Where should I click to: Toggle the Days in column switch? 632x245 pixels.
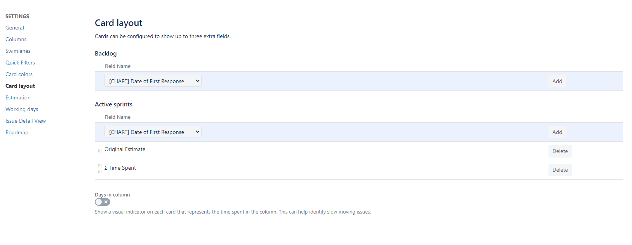[x=103, y=202]
